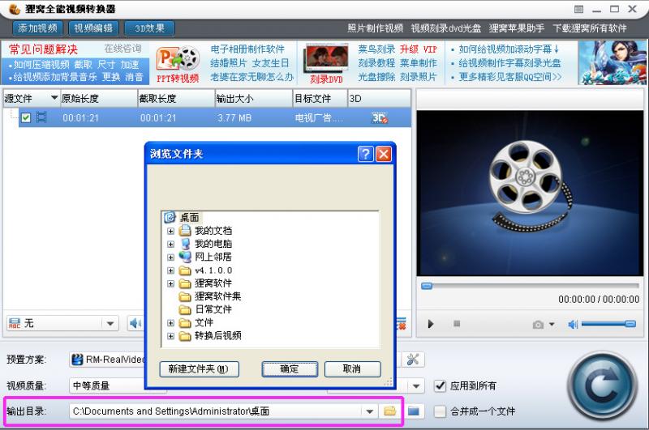Uncheck the source file row checkbox
This screenshot has height=430, width=649.
coord(26,118)
